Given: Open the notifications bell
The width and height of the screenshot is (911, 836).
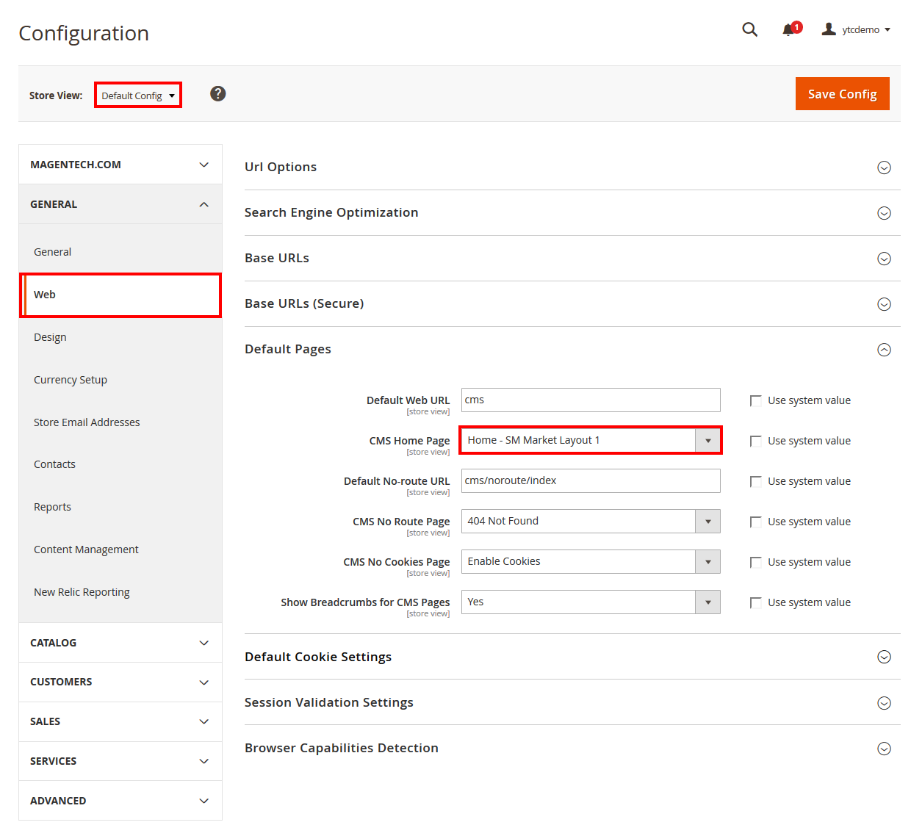Looking at the screenshot, I should [x=790, y=29].
